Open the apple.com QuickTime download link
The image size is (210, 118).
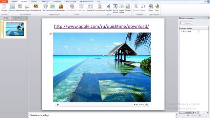click(101, 26)
